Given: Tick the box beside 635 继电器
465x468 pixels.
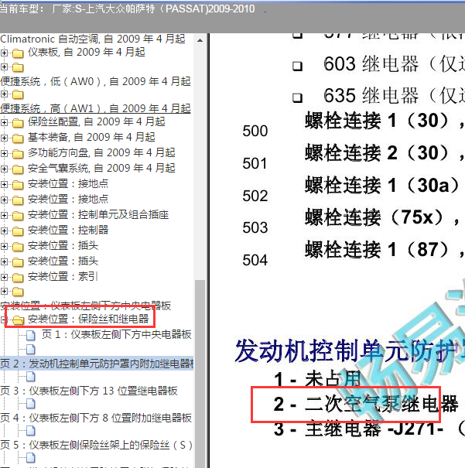Looking at the screenshot, I should click(x=297, y=97).
